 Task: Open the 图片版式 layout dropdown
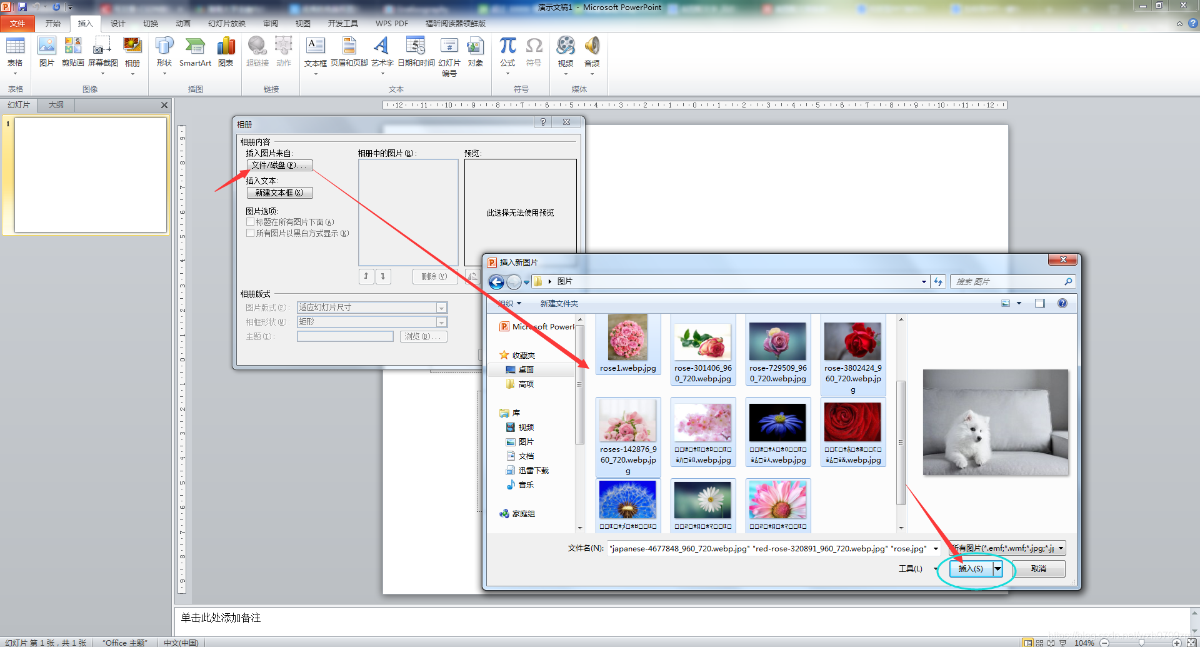coord(441,307)
